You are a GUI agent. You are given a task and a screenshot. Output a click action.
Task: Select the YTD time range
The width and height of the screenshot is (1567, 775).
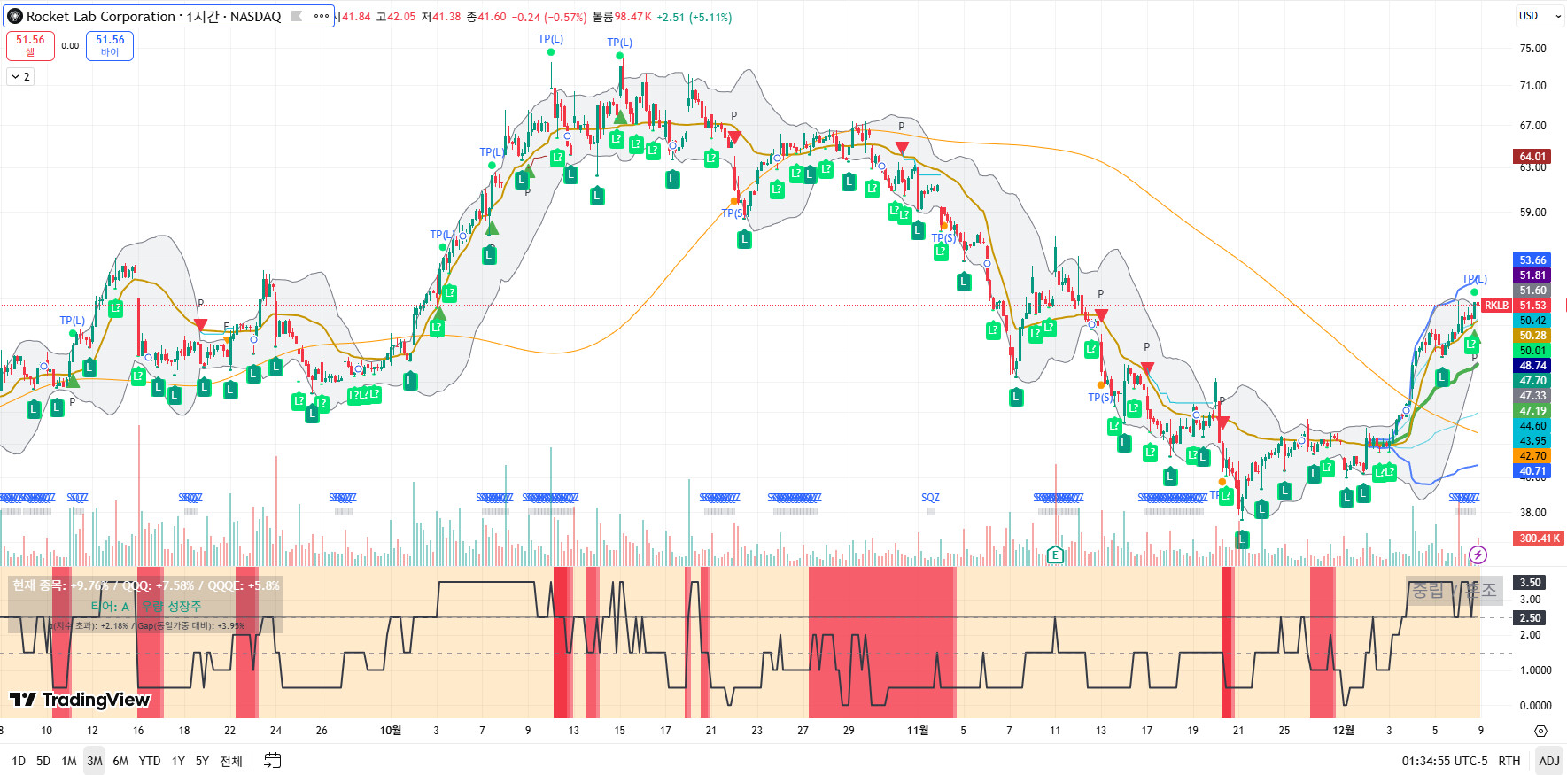point(150,761)
